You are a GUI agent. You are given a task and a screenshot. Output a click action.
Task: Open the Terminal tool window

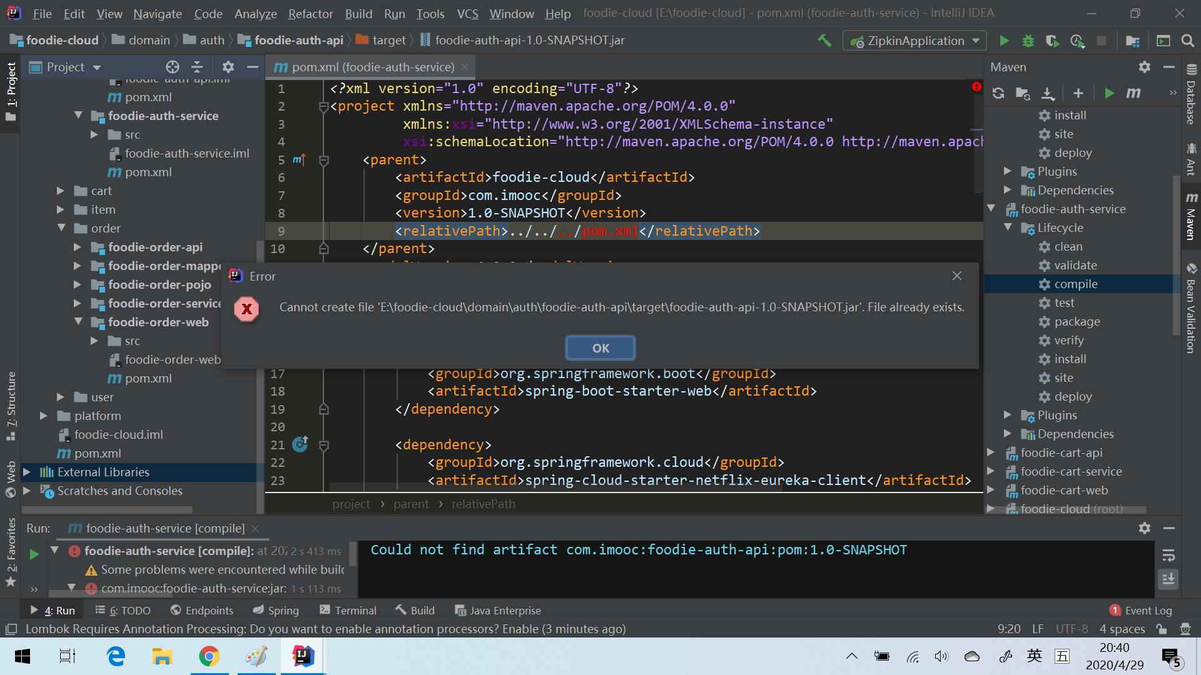pos(347,611)
